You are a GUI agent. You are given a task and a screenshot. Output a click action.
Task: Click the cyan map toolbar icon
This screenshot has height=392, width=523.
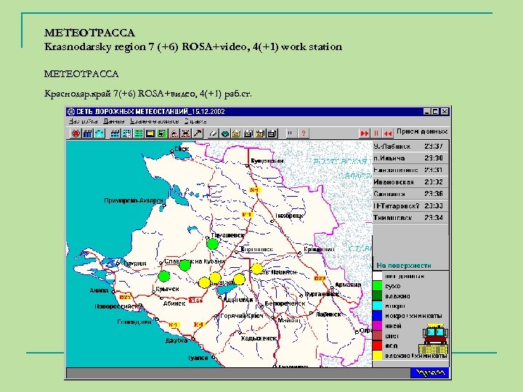(x=99, y=134)
